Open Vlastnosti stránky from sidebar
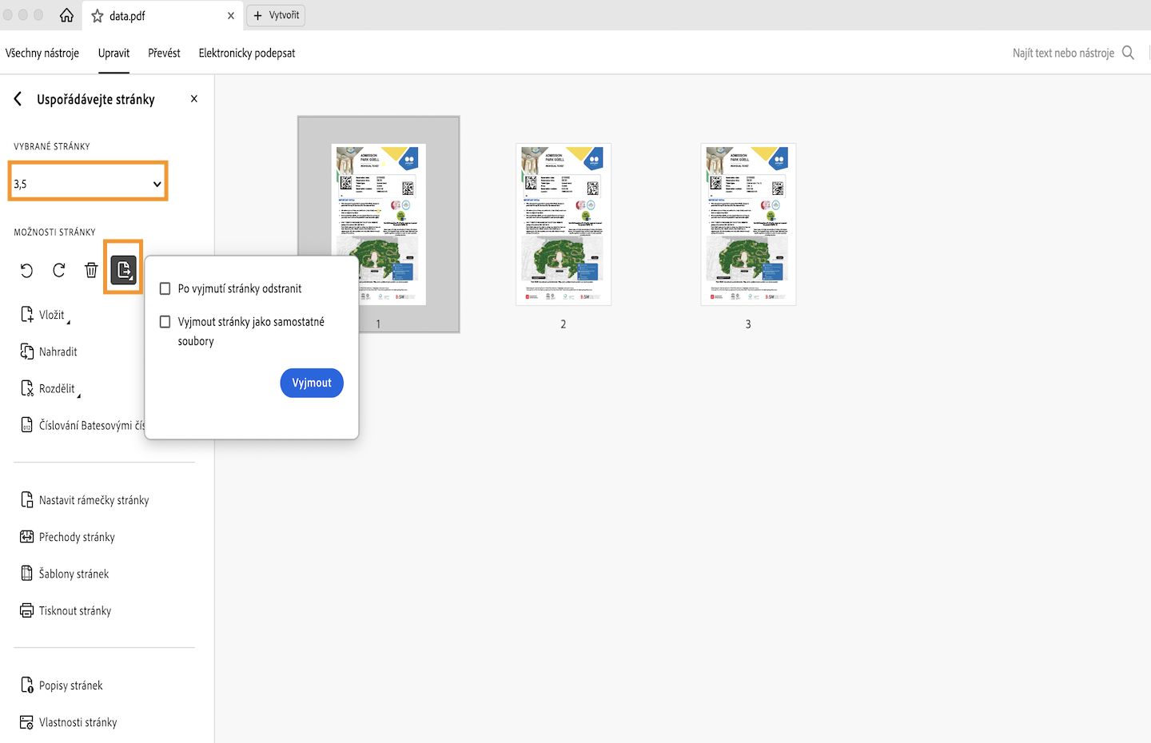Screen dimensions: 1151x743 click(78, 721)
